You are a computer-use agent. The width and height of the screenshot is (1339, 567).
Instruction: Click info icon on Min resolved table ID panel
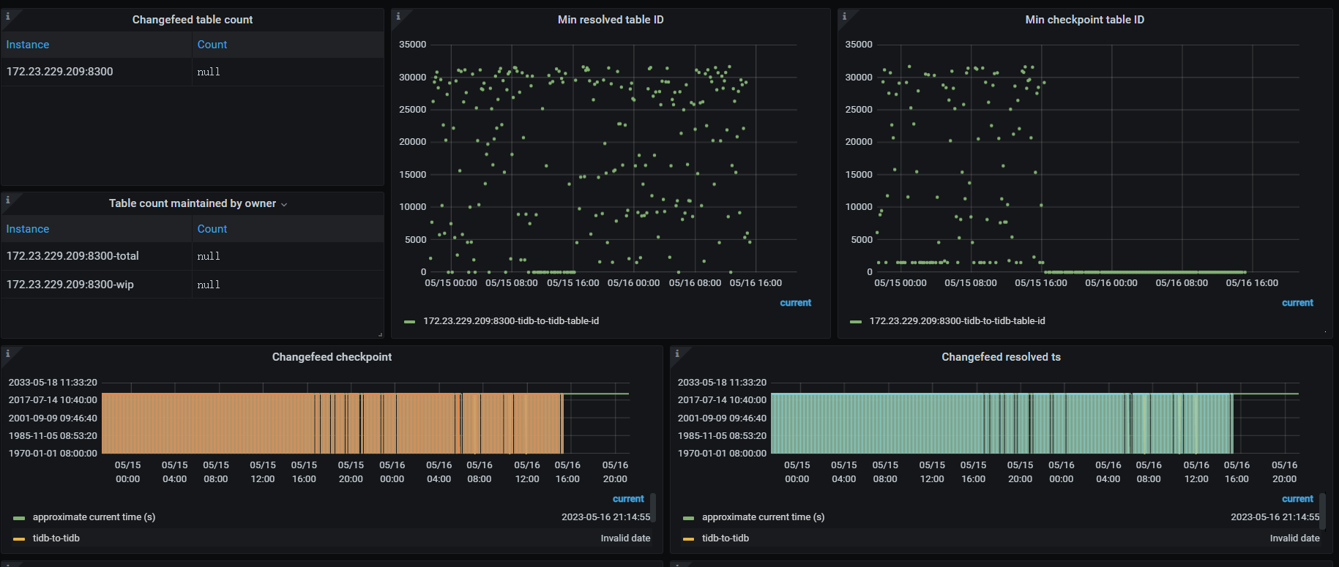point(398,16)
